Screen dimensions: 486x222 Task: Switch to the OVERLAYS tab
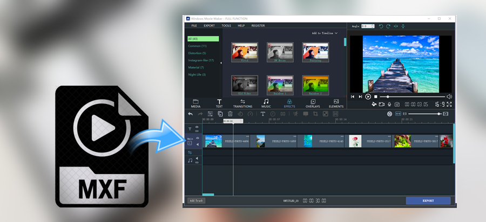tap(313, 103)
